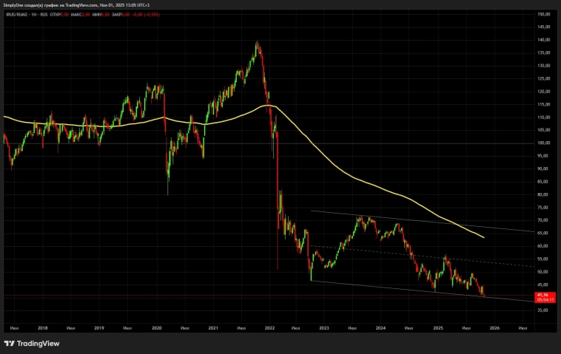Click the 2020 label on the time axis
The height and width of the screenshot is (354, 561).
point(157,328)
